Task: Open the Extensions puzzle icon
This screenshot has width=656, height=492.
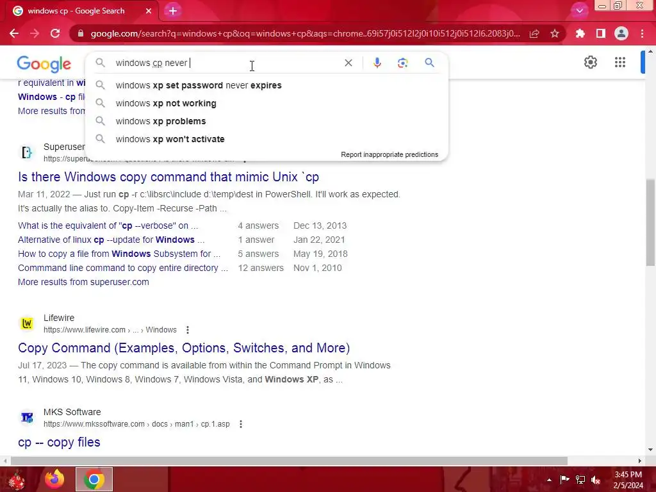Action: pos(580,33)
